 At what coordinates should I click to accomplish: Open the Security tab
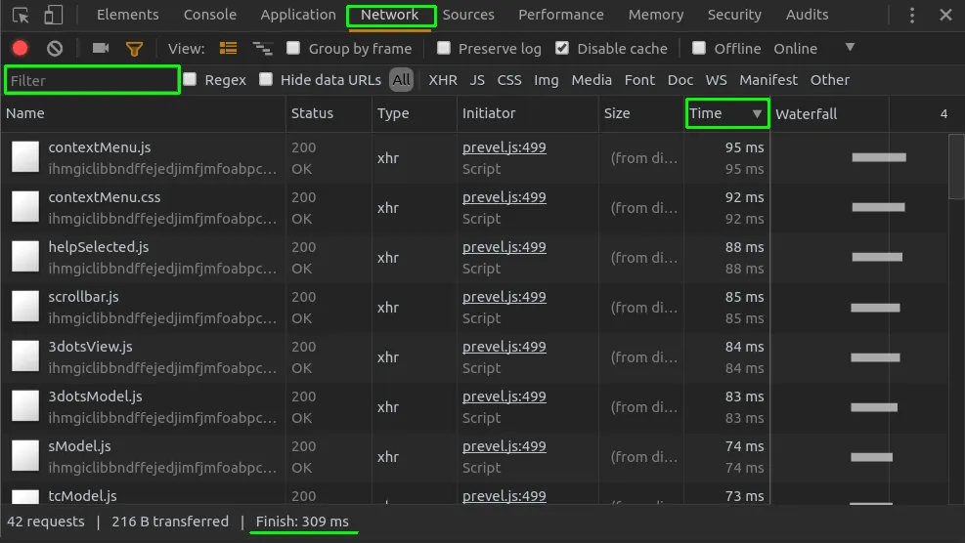click(x=734, y=15)
